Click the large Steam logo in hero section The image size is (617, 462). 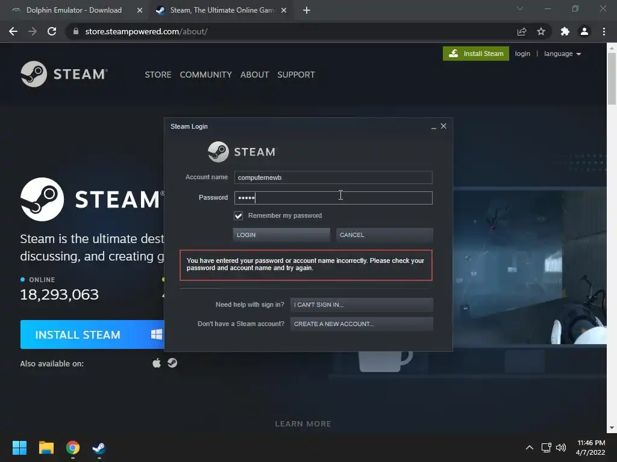tap(92, 199)
